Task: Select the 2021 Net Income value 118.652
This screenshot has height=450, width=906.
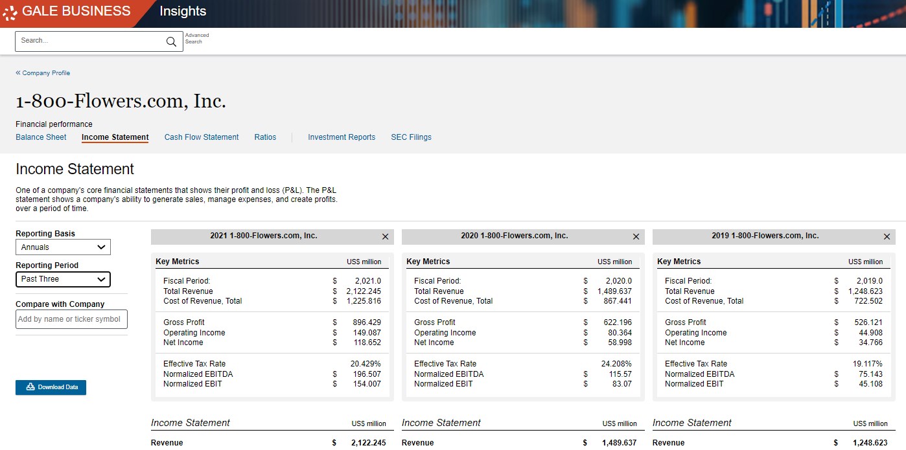Action: [x=367, y=343]
